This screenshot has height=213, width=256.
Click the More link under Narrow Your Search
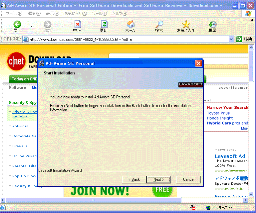click(245, 128)
